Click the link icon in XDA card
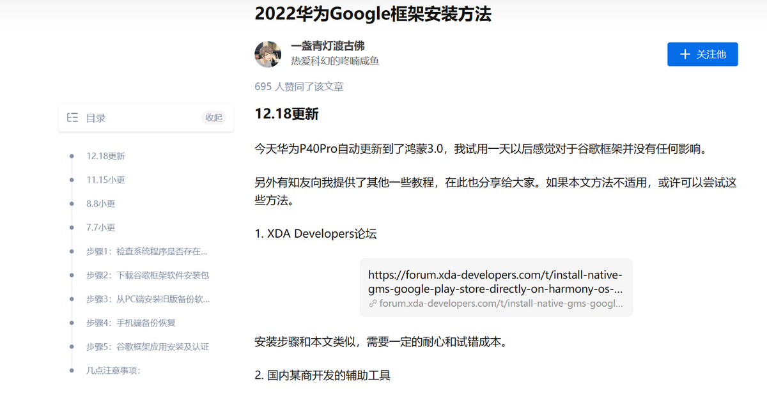Viewport: 767px width, 393px height. (x=373, y=304)
